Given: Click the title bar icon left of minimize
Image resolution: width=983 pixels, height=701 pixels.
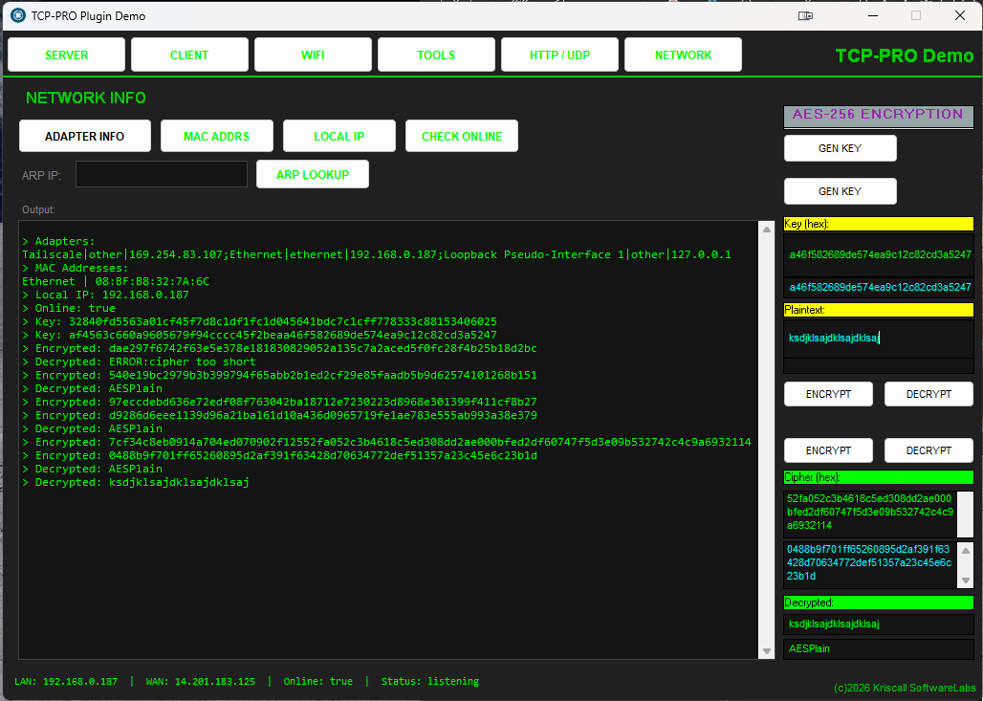Looking at the screenshot, I should [x=807, y=15].
